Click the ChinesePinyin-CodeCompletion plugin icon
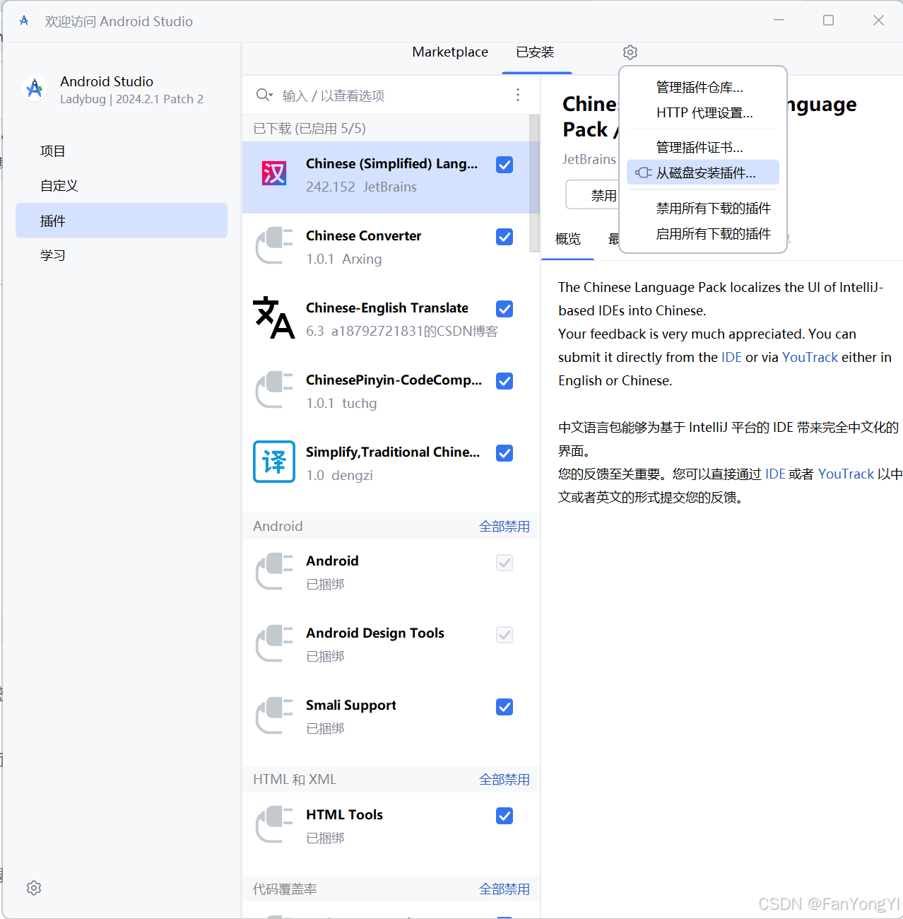903x919 pixels. tap(274, 390)
